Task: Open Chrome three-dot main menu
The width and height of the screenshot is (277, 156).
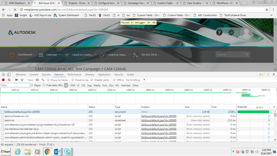Action: [x=273, y=9]
